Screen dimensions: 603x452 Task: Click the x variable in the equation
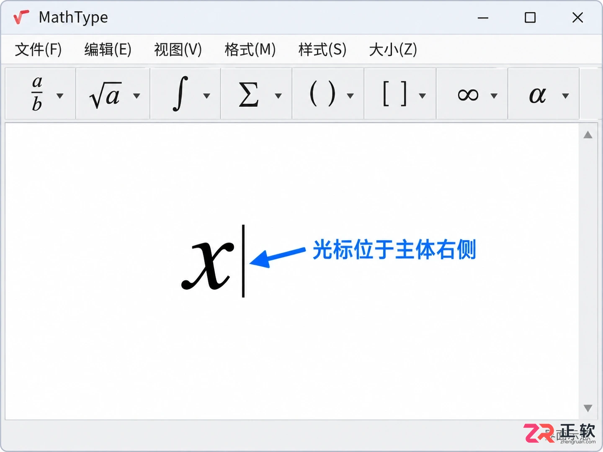click(x=208, y=265)
